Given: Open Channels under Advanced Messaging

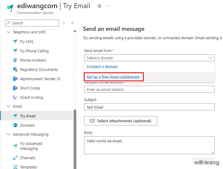Looking at the screenshot, I should click(28, 158).
